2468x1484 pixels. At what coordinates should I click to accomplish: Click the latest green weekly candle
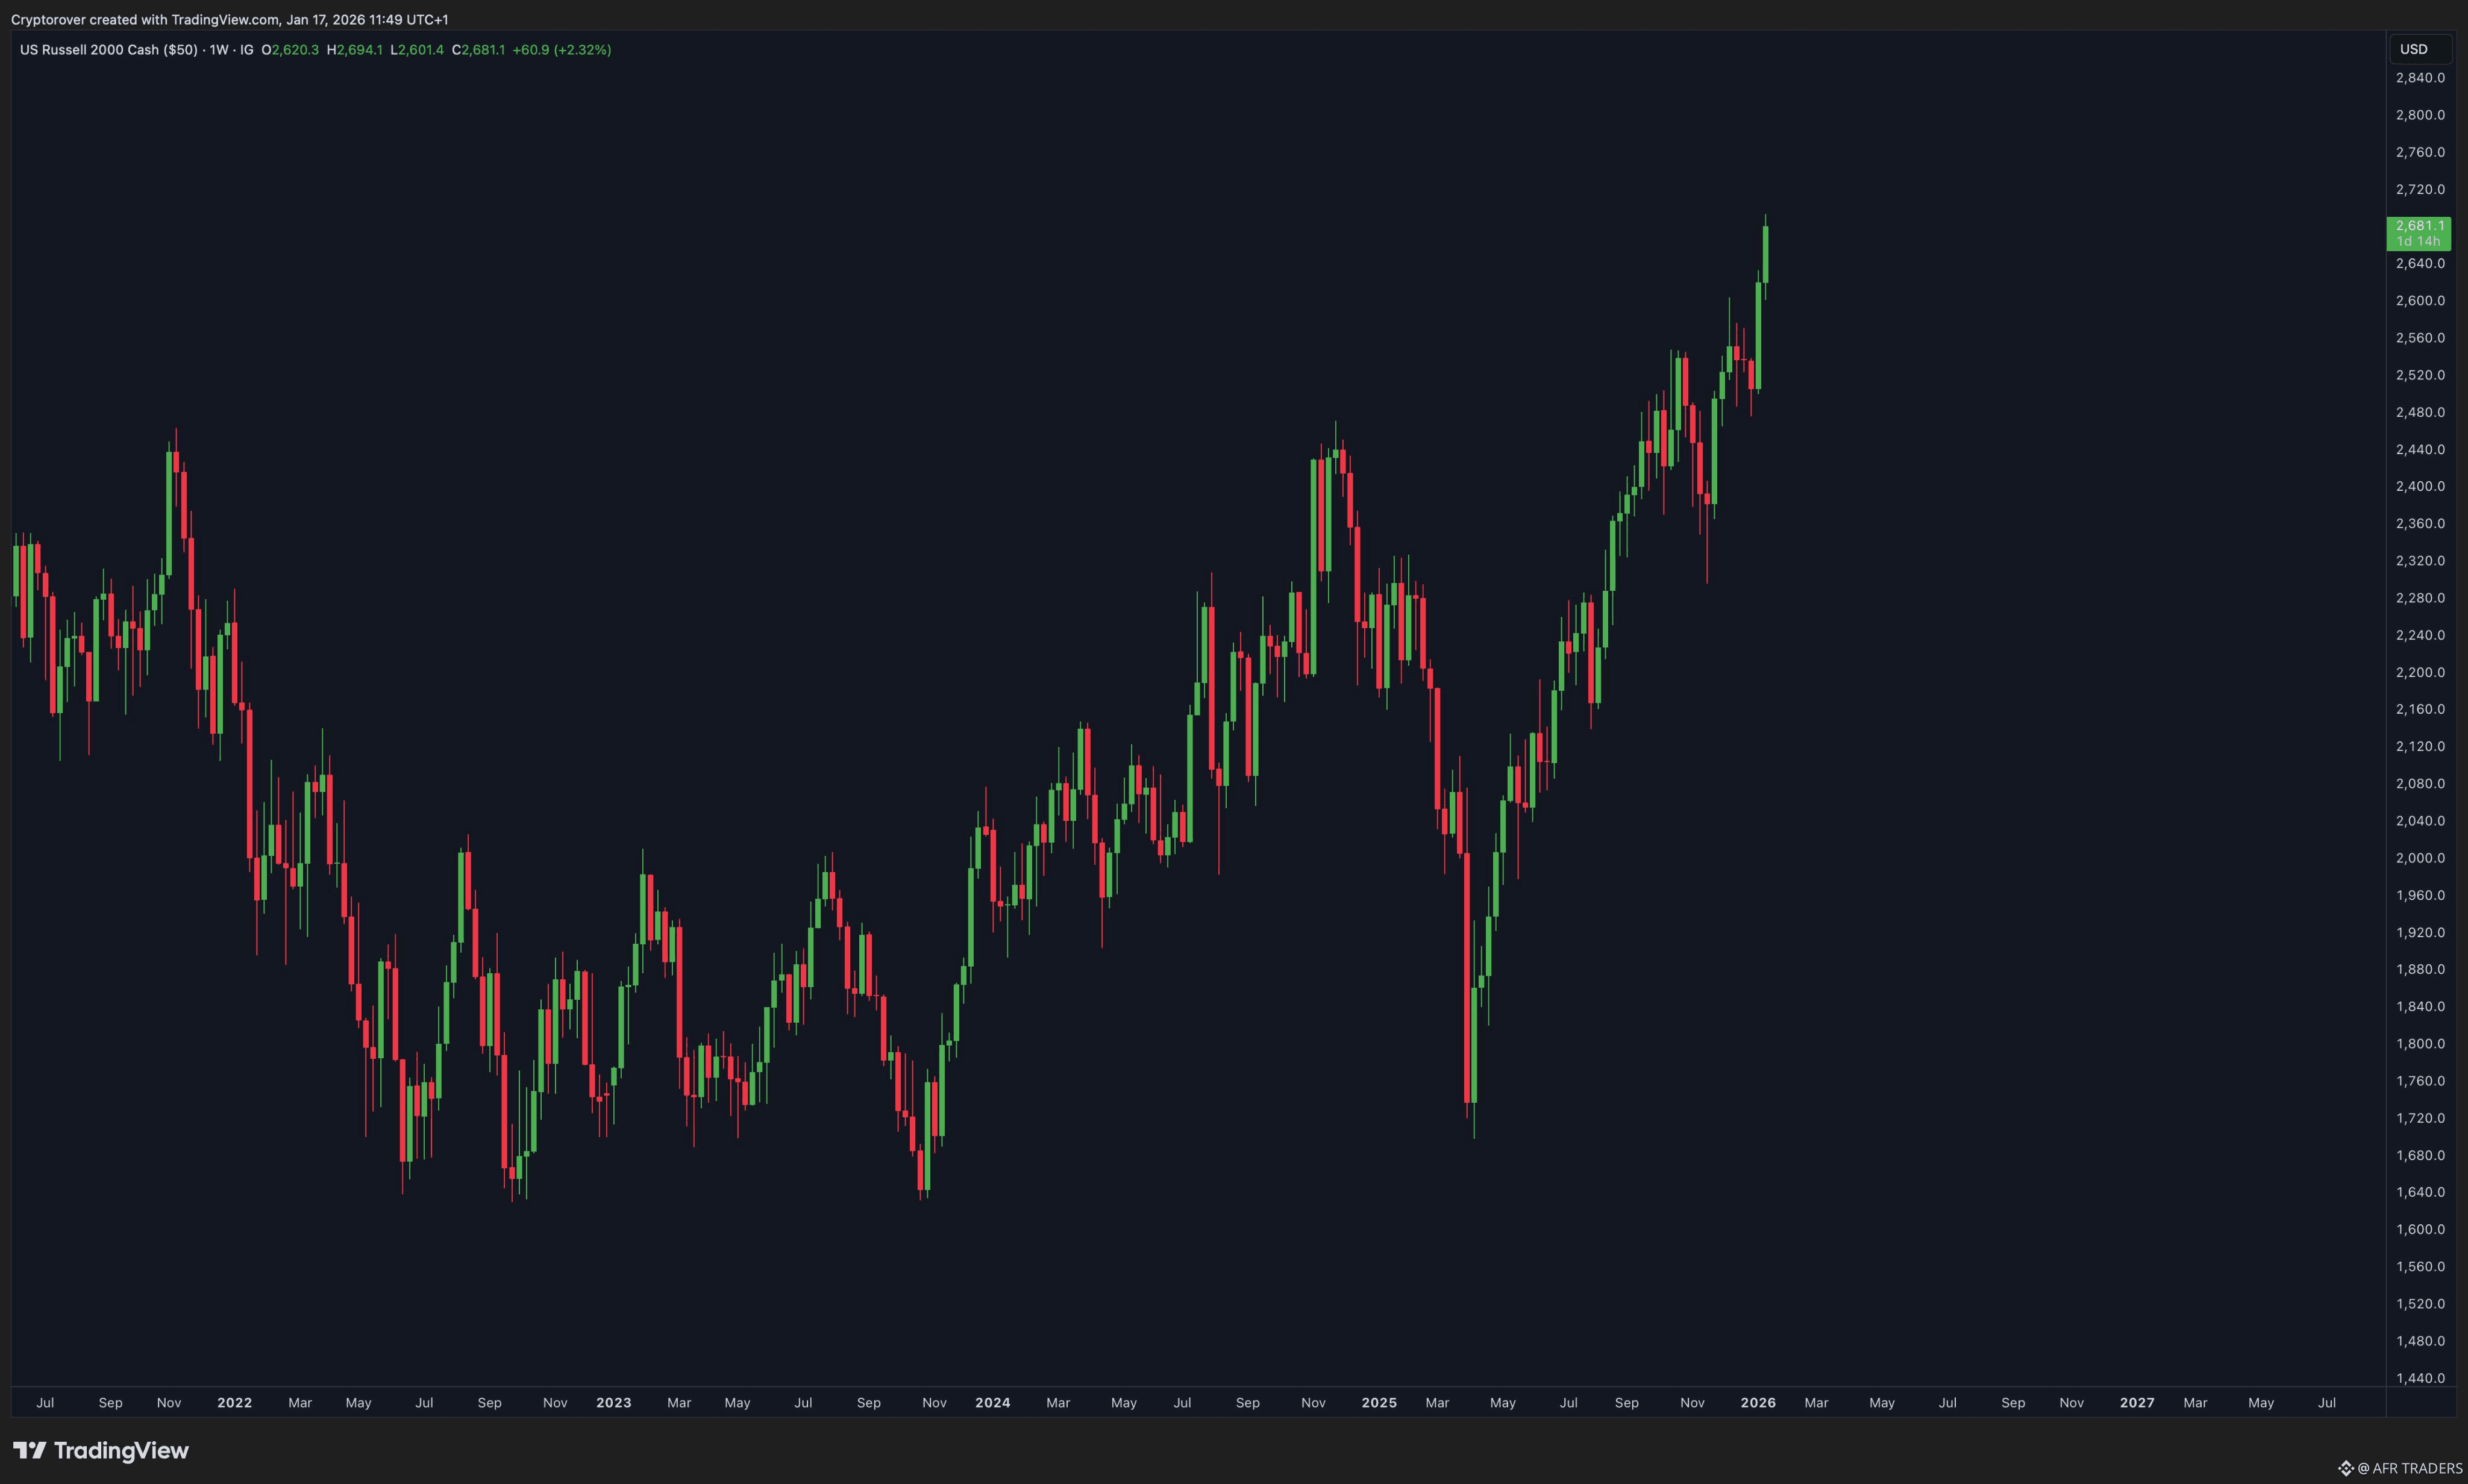tap(1765, 254)
